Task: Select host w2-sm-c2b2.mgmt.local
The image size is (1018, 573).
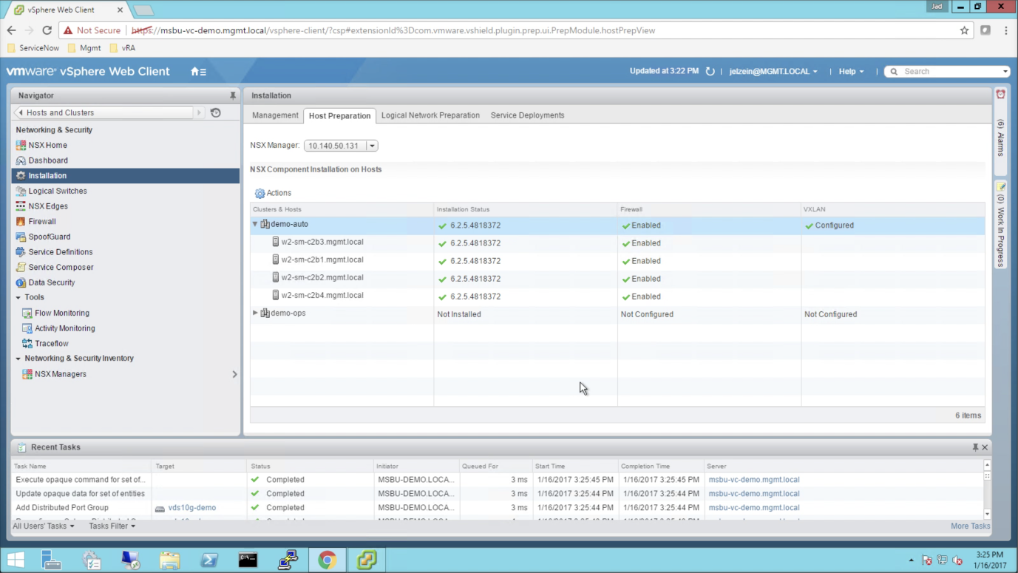Action: pyautogui.click(x=322, y=277)
